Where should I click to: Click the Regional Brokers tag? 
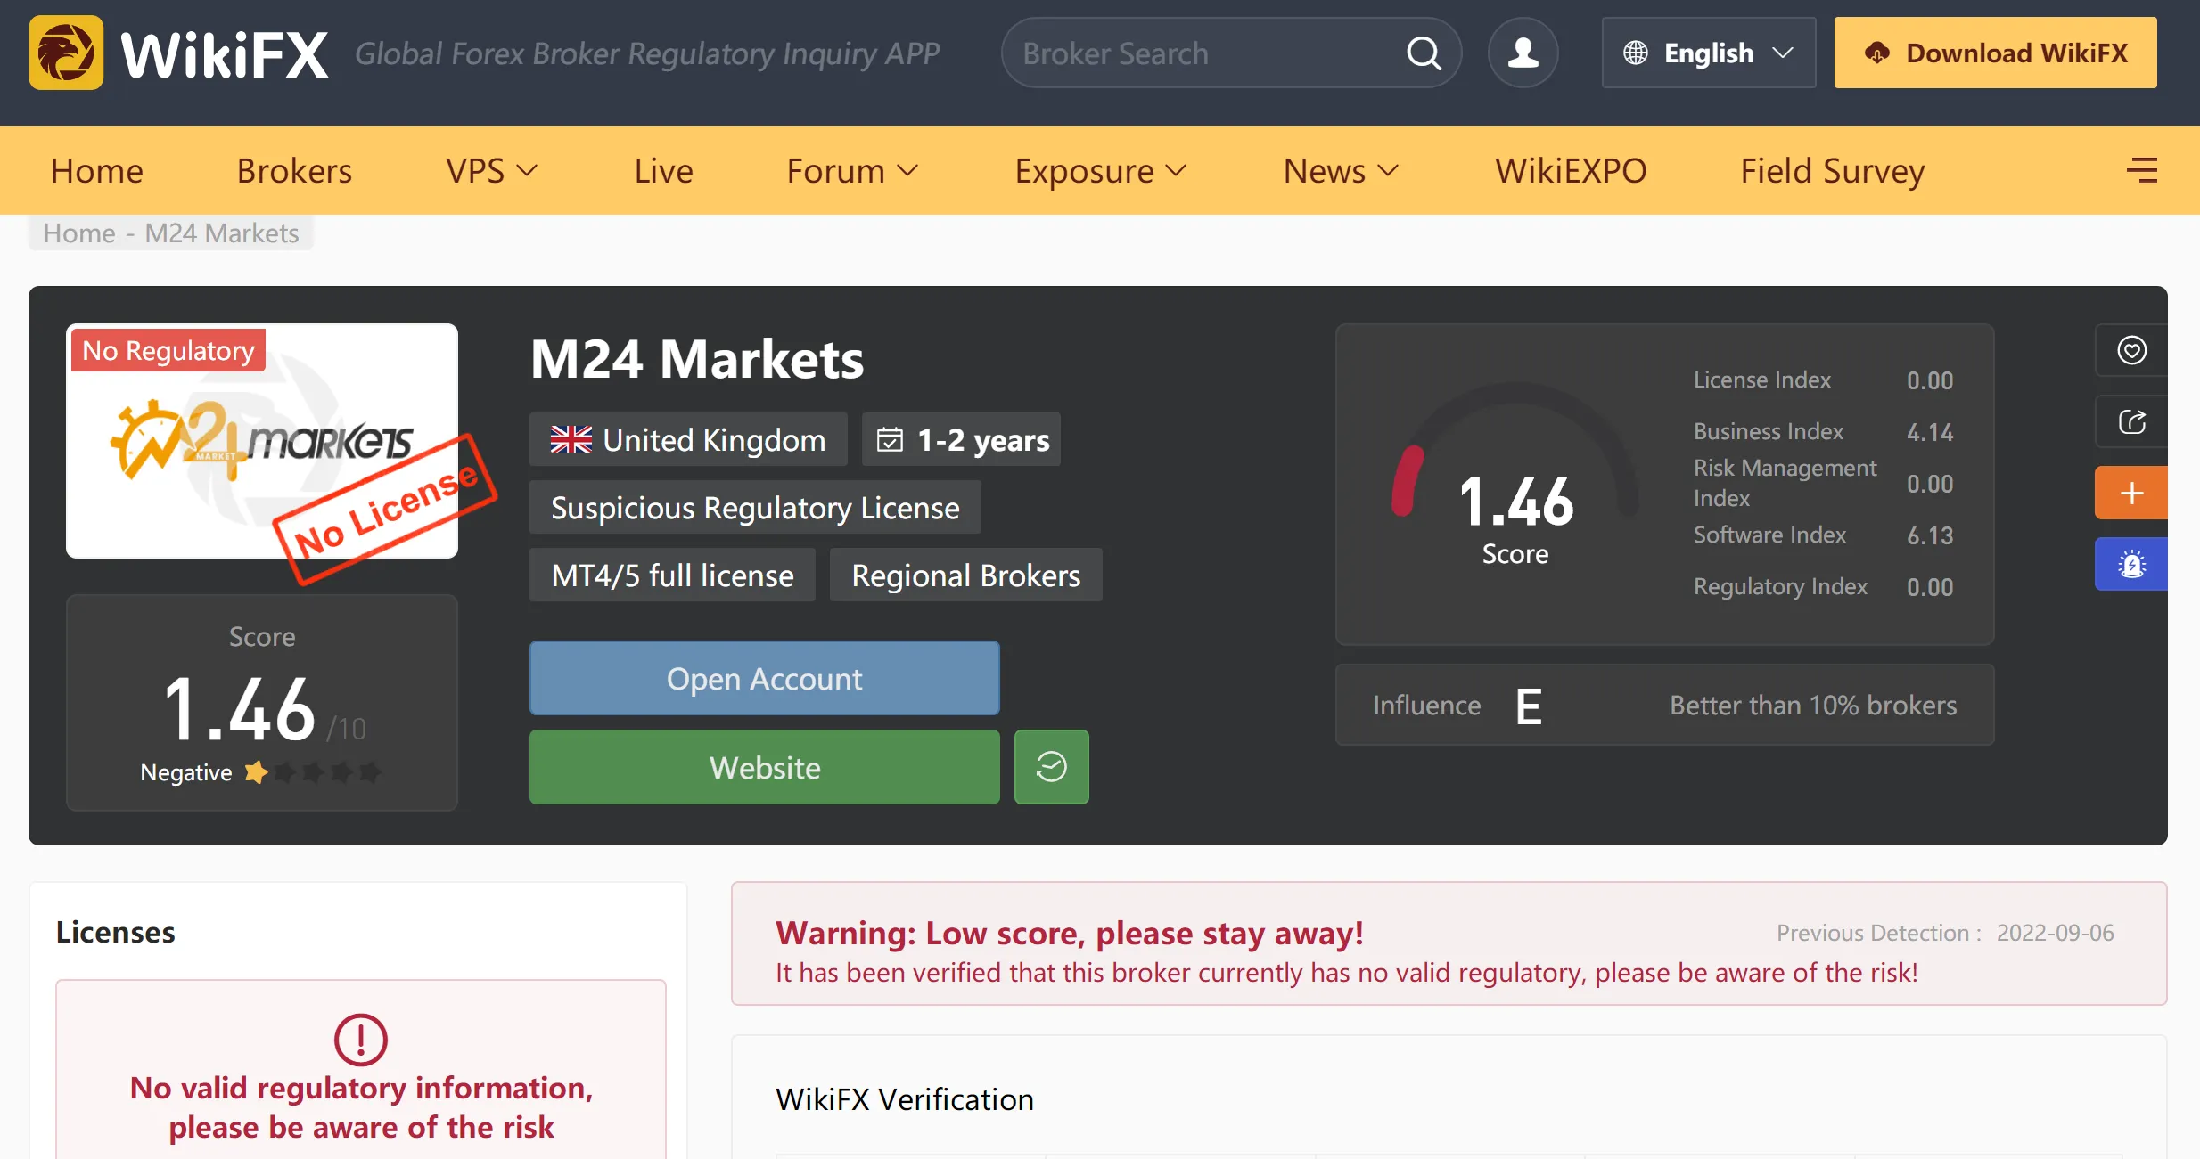[965, 575]
